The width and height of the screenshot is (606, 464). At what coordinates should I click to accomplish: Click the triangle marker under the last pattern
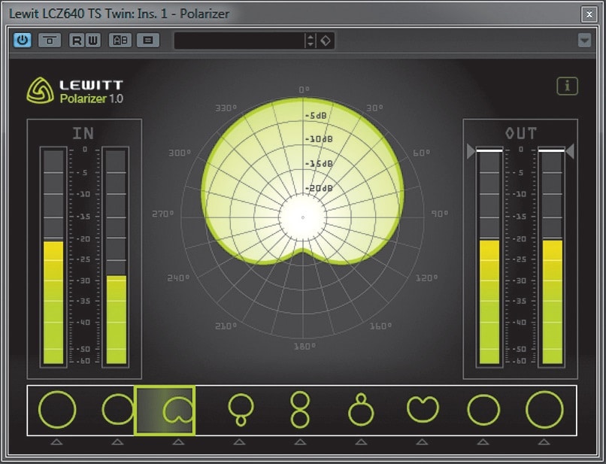tap(544, 441)
